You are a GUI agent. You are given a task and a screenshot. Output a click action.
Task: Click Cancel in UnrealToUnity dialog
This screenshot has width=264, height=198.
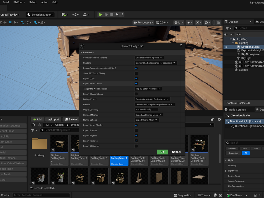point(176,152)
